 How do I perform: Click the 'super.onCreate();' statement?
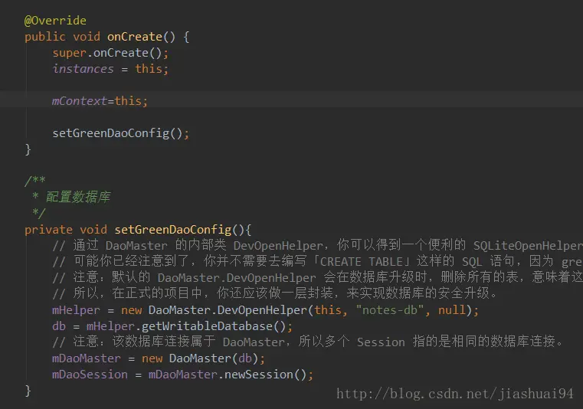[110, 53]
